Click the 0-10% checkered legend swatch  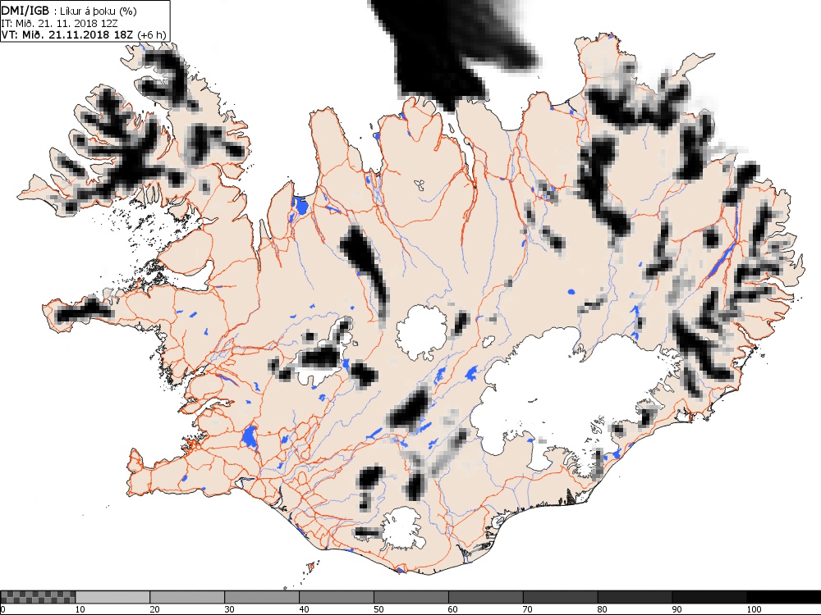[38, 597]
